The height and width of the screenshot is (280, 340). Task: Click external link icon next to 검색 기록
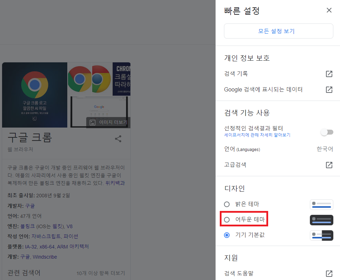pyautogui.click(x=329, y=74)
